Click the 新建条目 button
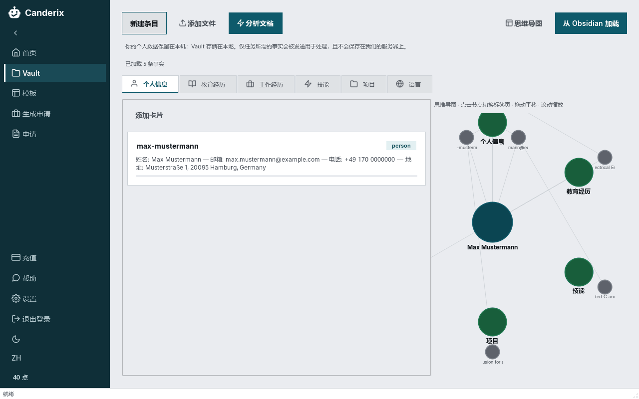Image resolution: width=639 pixels, height=399 pixels. click(144, 23)
